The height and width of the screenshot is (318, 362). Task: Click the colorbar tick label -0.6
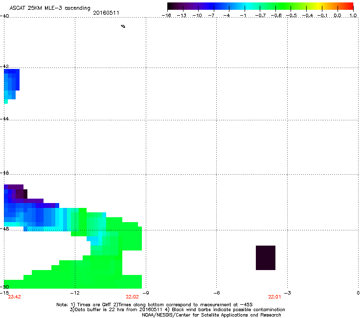[x=276, y=16]
